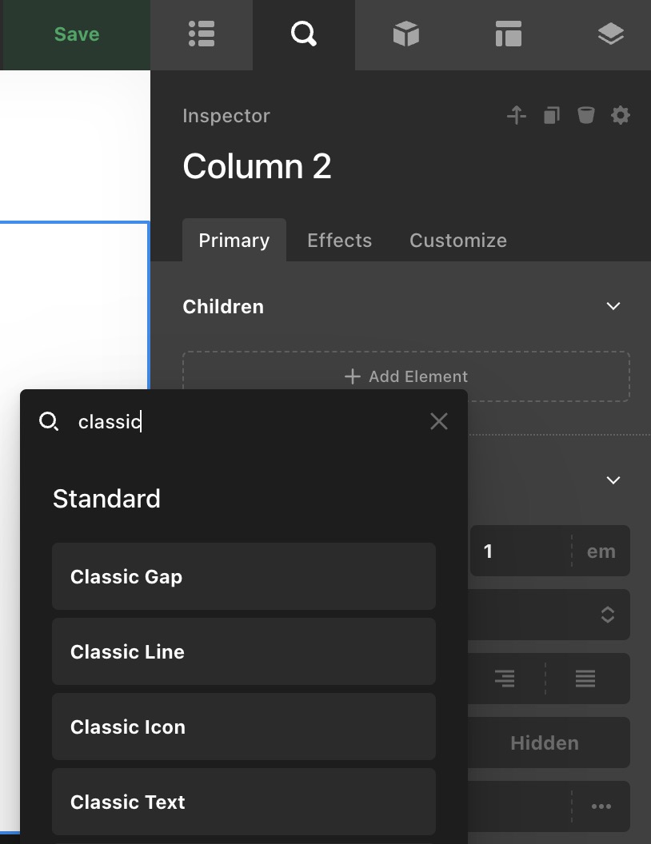This screenshot has width=651, height=844.
Task: Open the Inspector gear settings icon
Action: (621, 116)
